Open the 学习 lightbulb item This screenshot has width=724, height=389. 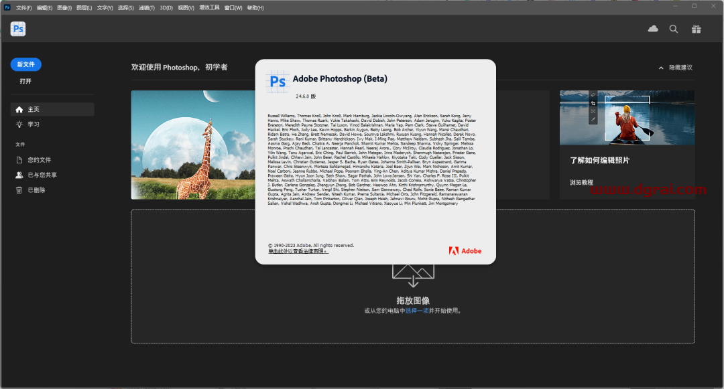coord(33,124)
